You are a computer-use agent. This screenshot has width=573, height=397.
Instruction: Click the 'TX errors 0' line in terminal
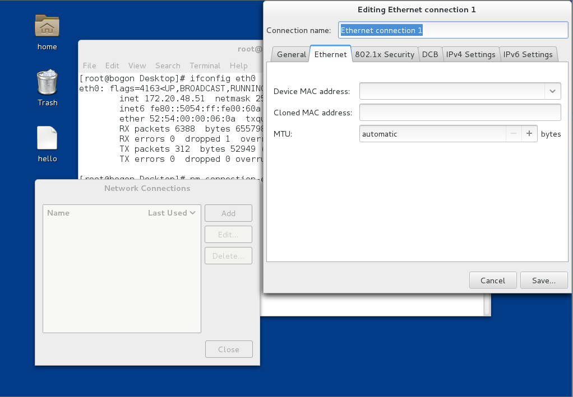(x=191, y=159)
